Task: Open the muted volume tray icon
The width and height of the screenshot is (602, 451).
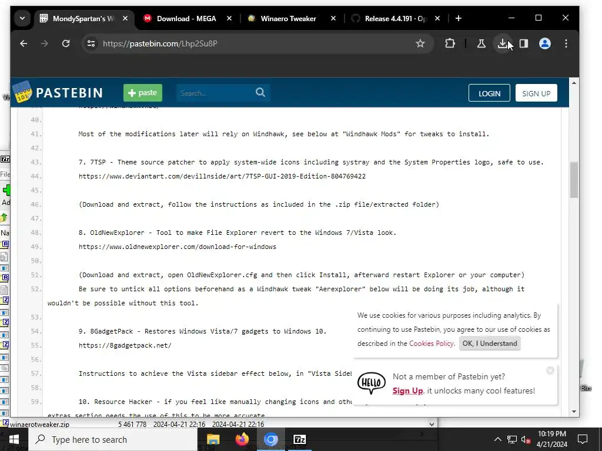Action: tap(526, 439)
